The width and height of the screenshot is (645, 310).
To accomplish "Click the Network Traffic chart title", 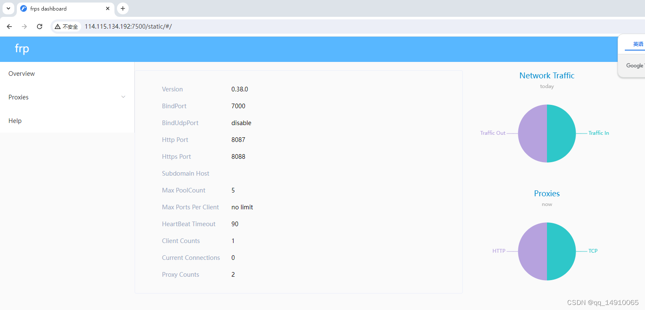I will tap(547, 75).
